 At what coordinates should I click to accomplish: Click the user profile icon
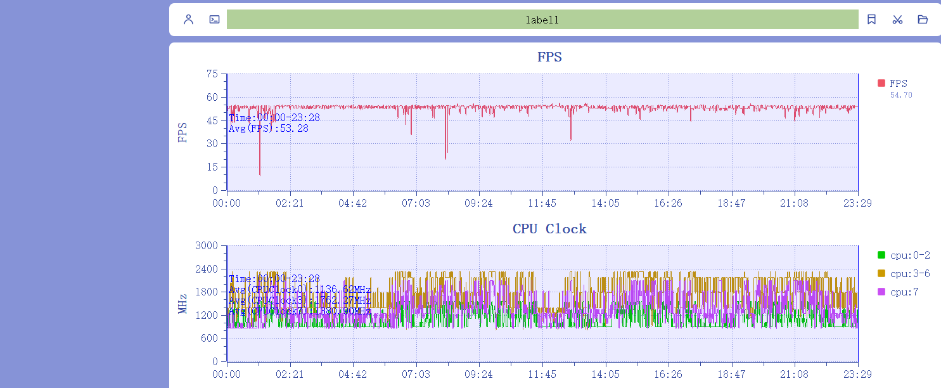coord(188,20)
